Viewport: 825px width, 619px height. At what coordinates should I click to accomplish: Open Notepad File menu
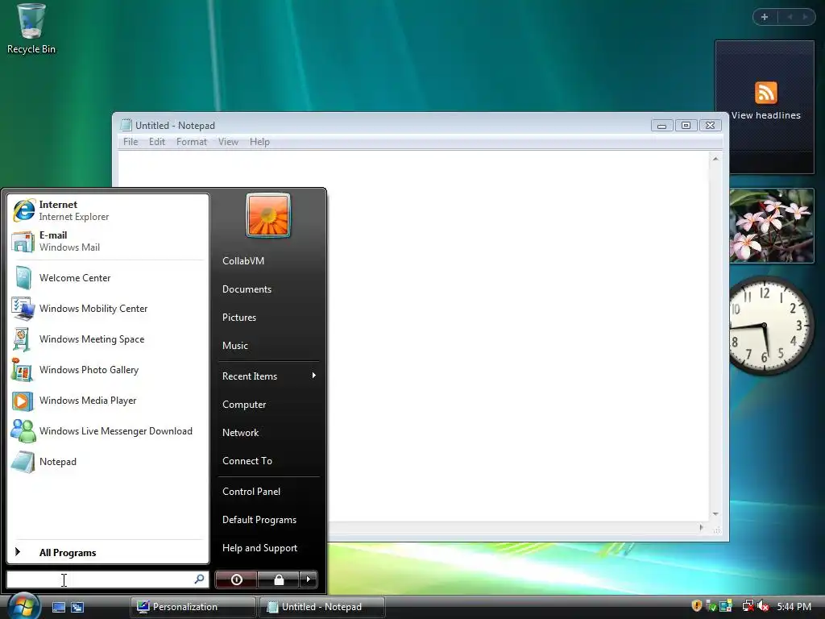(x=131, y=142)
